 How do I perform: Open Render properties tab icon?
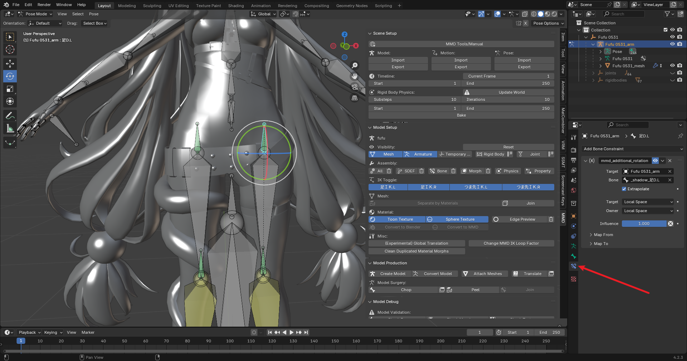click(574, 150)
